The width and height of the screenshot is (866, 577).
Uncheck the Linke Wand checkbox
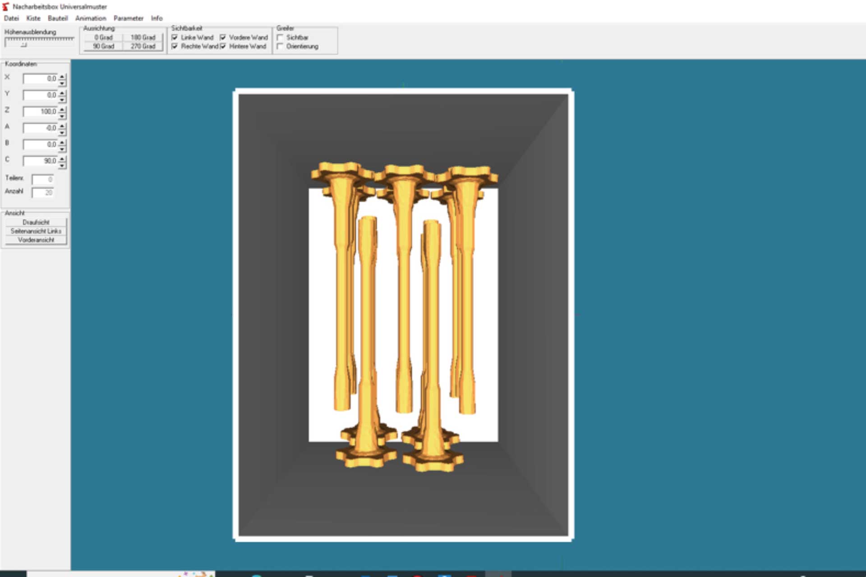click(x=175, y=37)
